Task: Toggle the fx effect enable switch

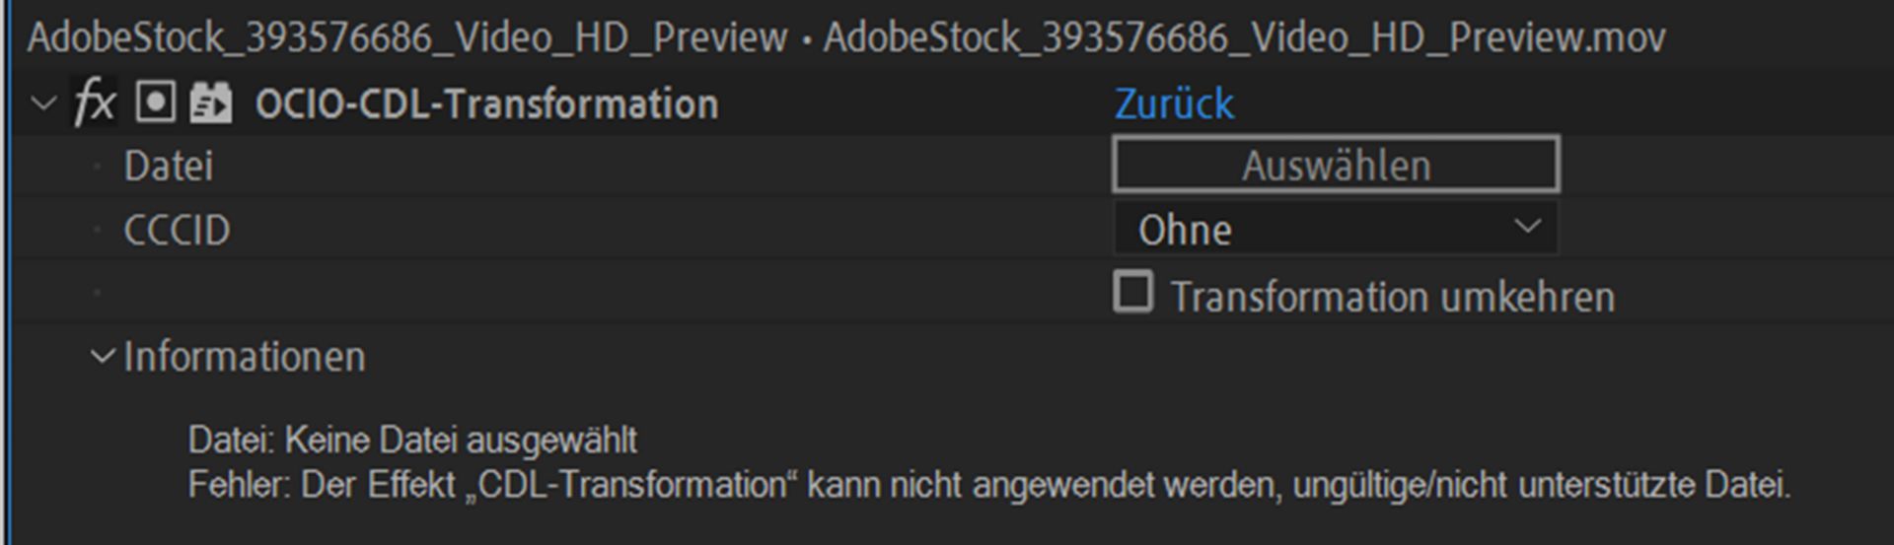Action: (95, 103)
